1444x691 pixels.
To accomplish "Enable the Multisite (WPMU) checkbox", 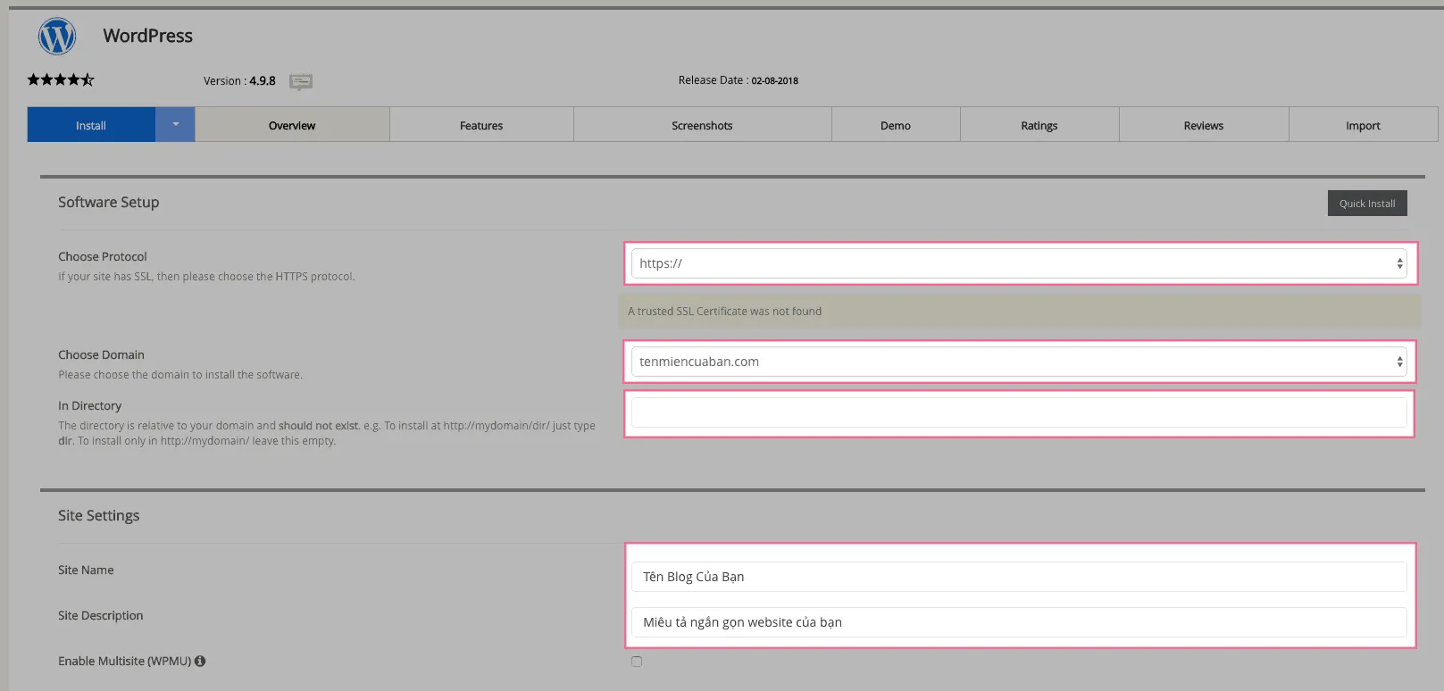I will pyautogui.click(x=637, y=662).
